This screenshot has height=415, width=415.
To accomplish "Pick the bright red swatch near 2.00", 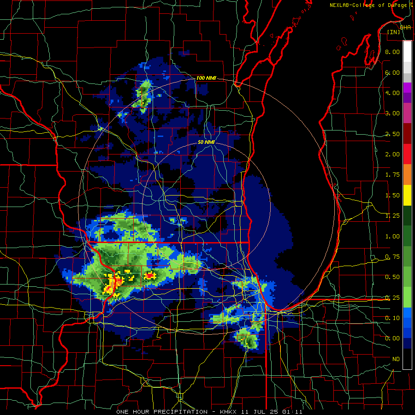I will (407, 154).
